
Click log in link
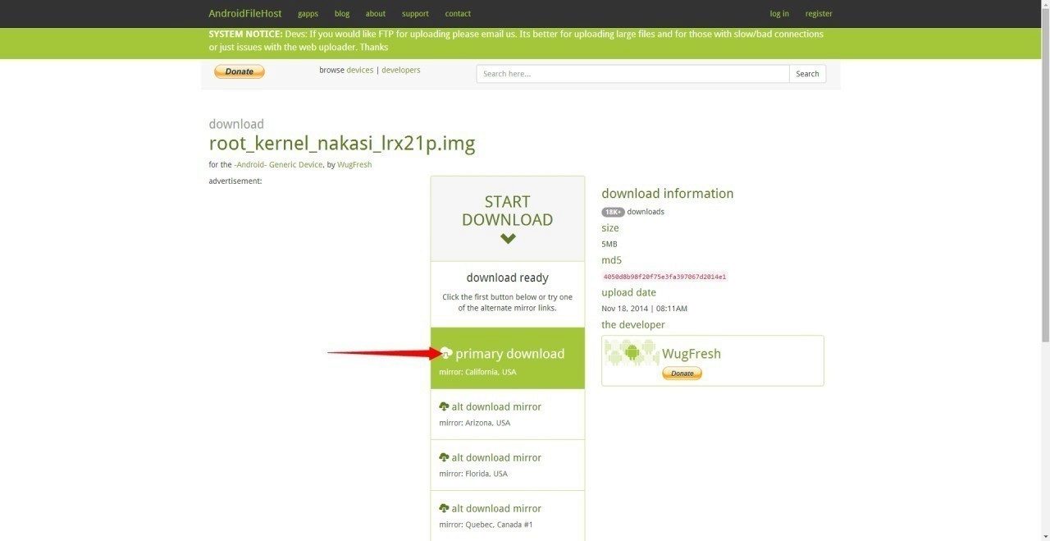tap(779, 14)
